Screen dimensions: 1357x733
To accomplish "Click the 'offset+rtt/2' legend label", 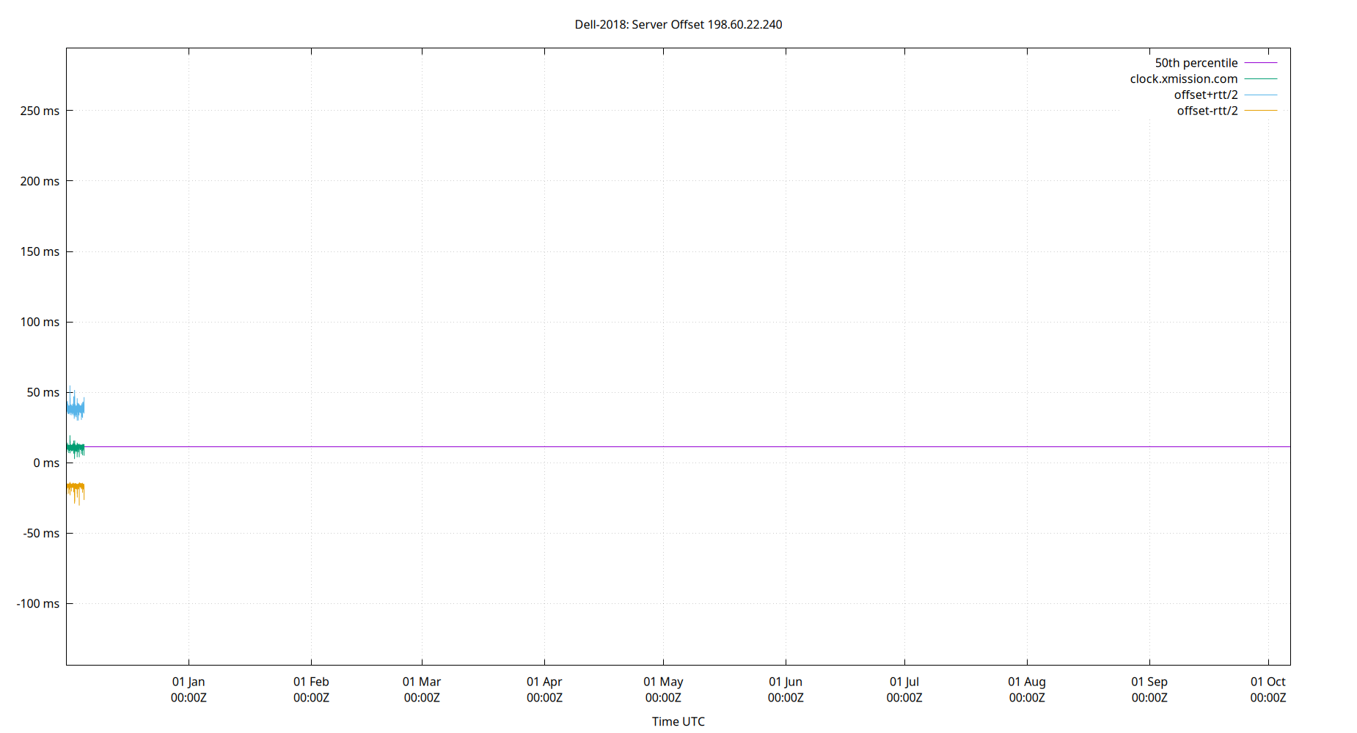I will pos(1206,95).
